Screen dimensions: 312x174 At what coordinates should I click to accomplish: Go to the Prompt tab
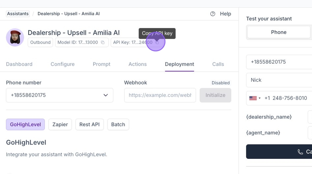[102, 64]
